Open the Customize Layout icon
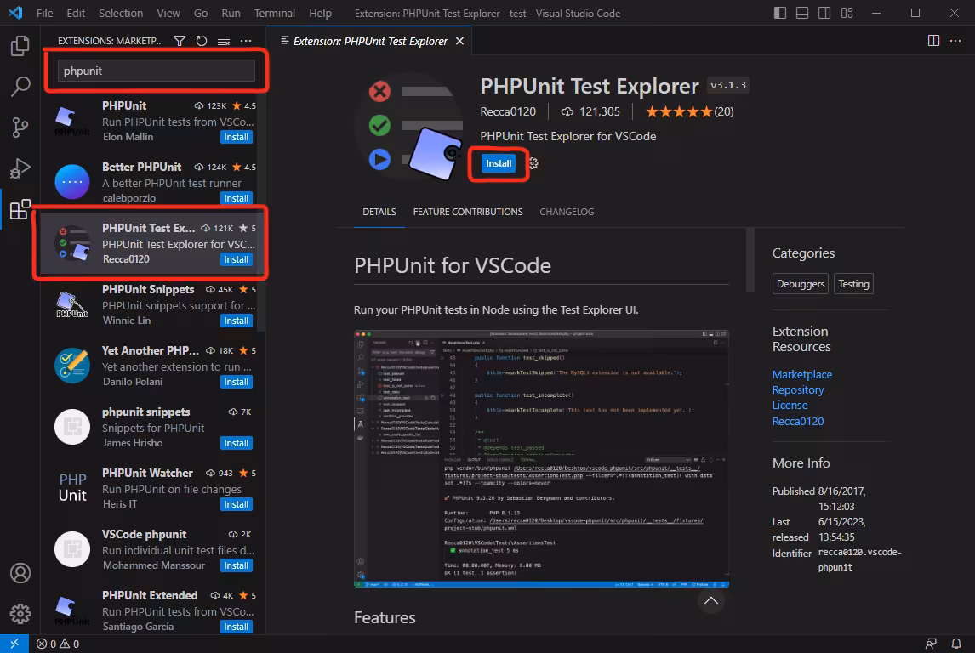The image size is (975, 653). tap(847, 13)
